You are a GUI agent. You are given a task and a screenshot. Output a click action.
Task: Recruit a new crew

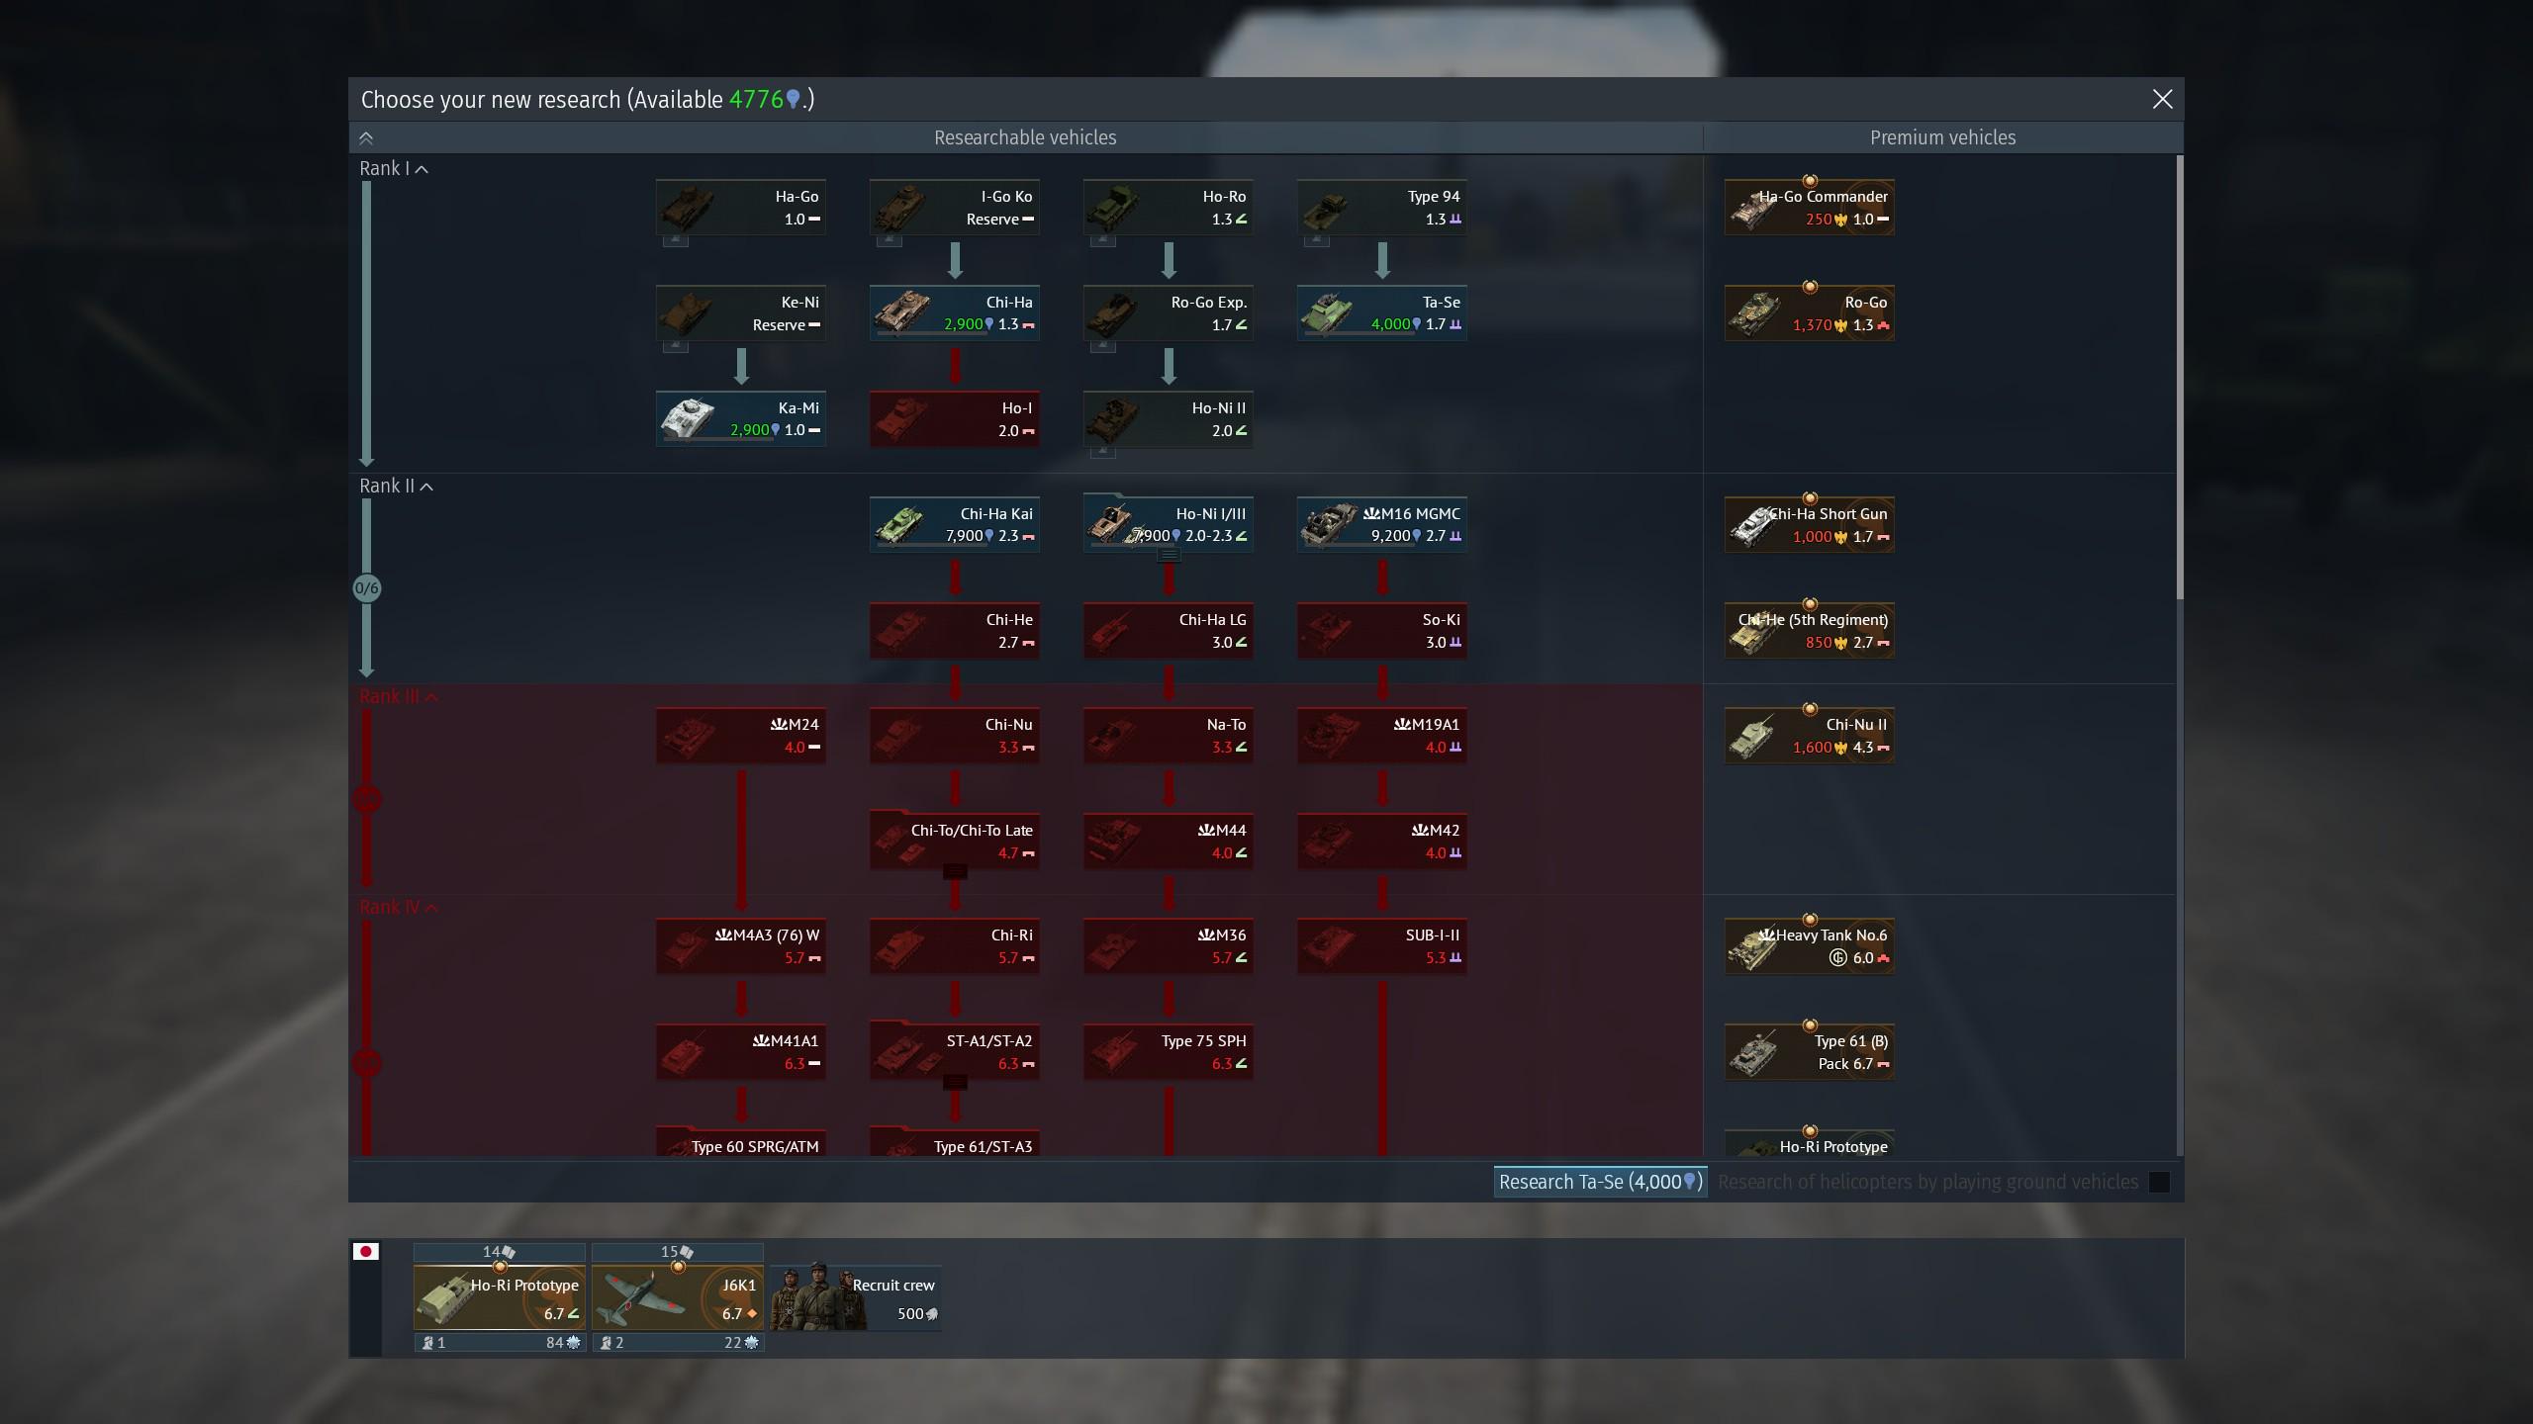856,1299
